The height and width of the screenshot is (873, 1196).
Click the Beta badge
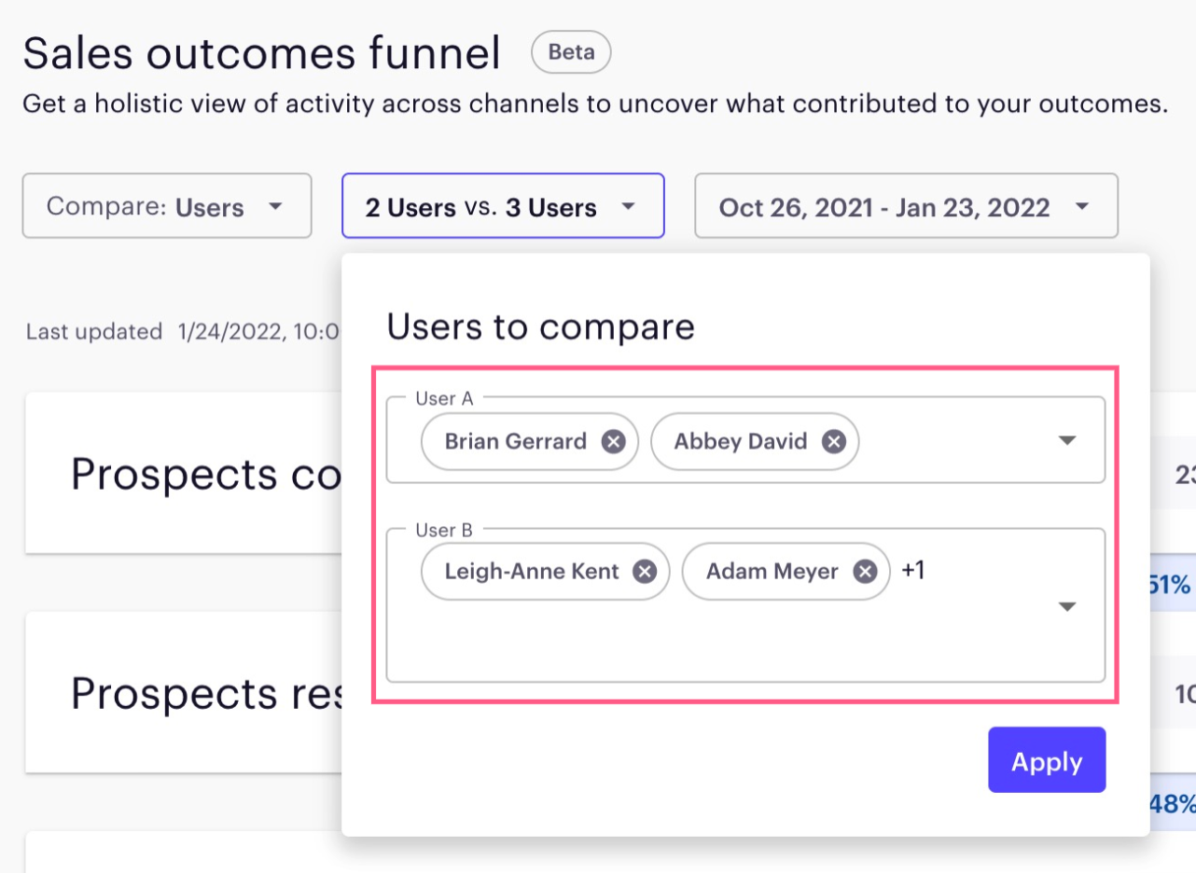571,52
